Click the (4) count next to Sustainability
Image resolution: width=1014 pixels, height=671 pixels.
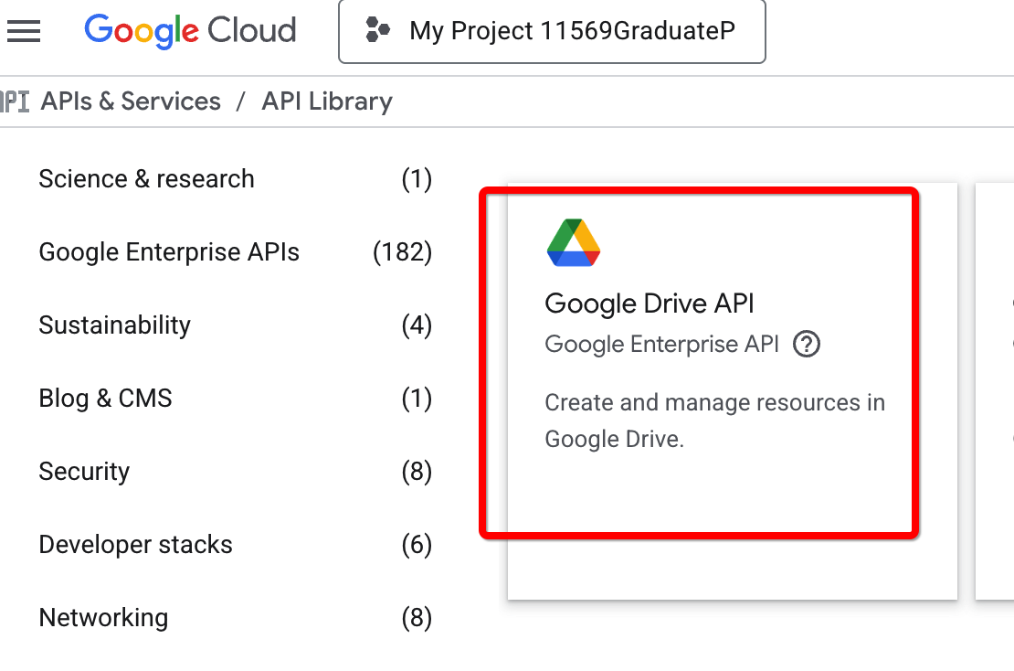tap(417, 325)
